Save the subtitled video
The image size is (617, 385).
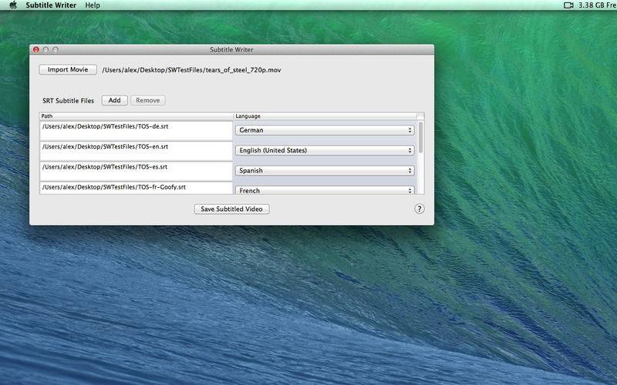[x=232, y=209]
